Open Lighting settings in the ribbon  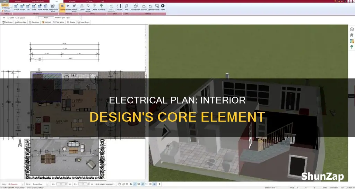click(x=150, y=7)
